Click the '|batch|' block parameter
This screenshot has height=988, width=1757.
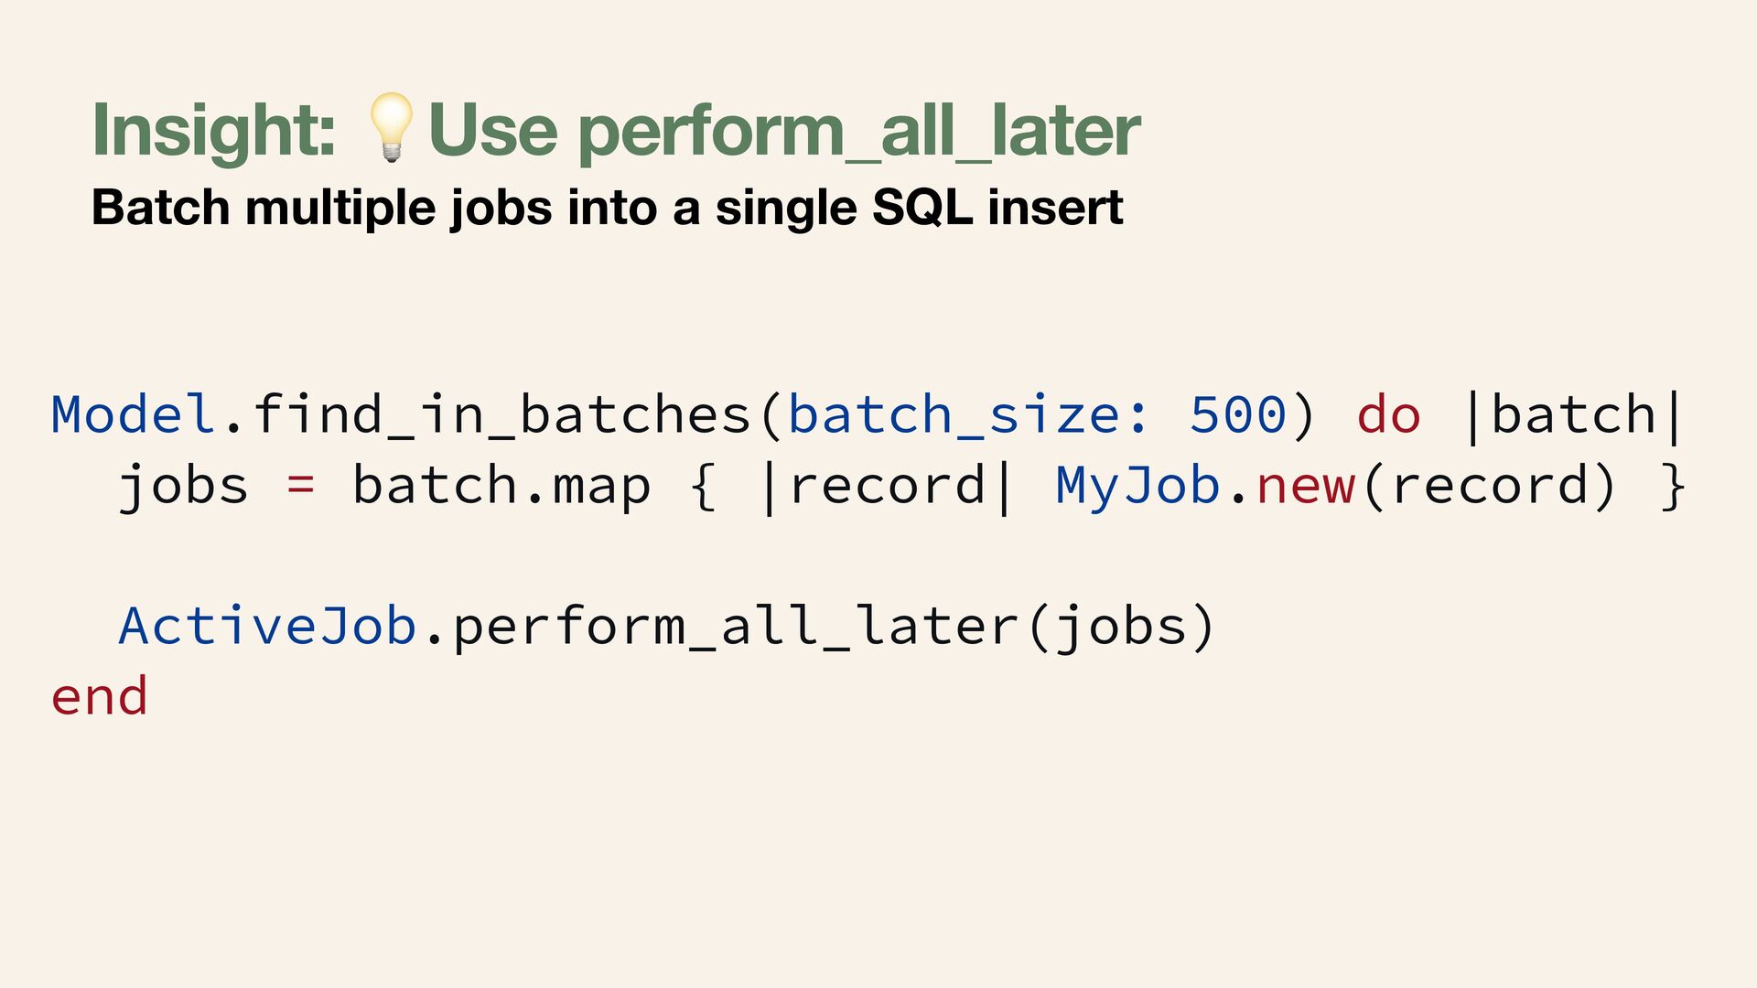[1574, 415]
